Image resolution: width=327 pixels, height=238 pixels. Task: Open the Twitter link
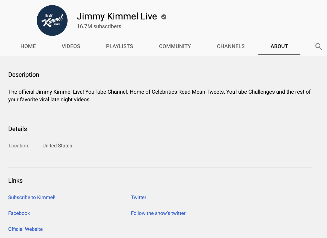point(139,197)
